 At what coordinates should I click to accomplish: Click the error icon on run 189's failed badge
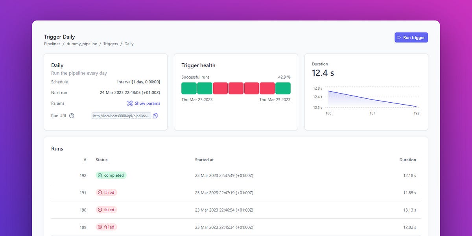point(100,227)
